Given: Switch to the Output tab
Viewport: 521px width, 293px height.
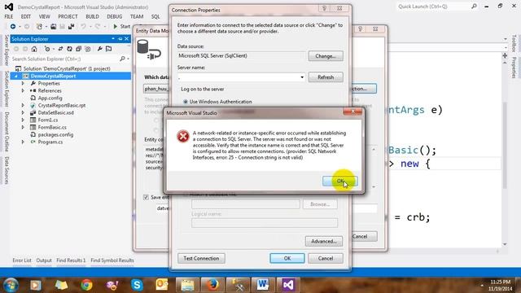Looking at the screenshot, I should point(44,260).
